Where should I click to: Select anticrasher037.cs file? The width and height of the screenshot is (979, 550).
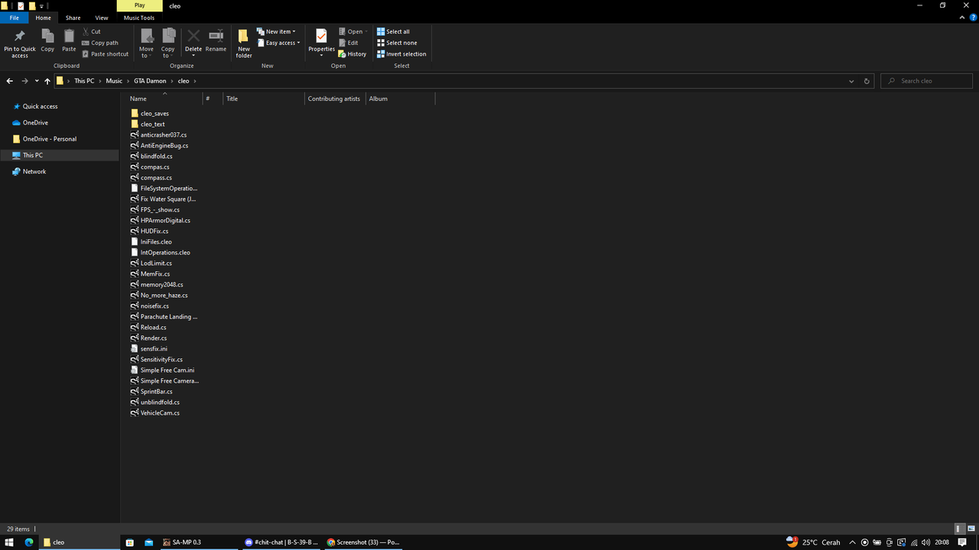pyautogui.click(x=164, y=134)
